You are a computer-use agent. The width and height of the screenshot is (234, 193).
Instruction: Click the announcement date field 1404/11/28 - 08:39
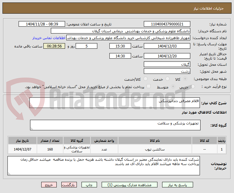tap(42, 24)
